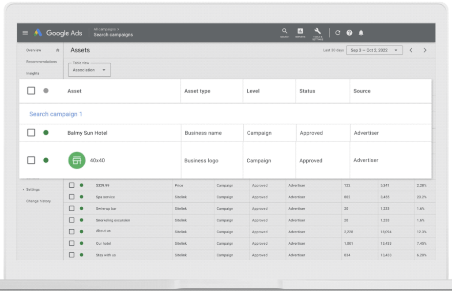Open the Search tool icon
This screenshot has width=452, height=291.
click(285, 32)
